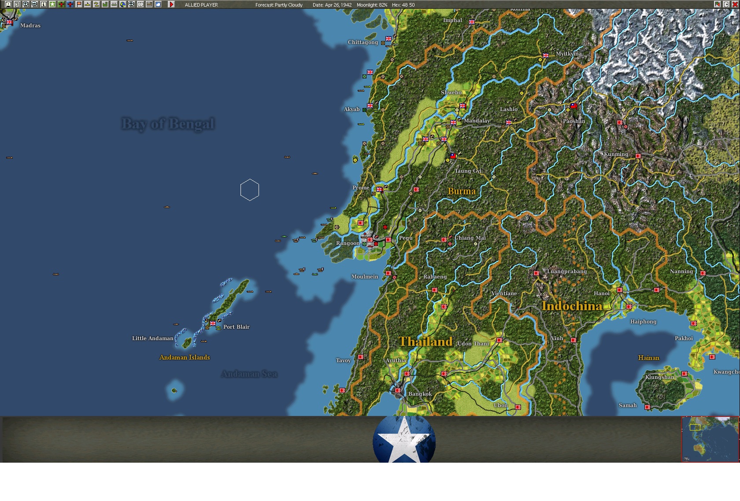
Task: Select the Japanese base marker at Samah
Action: coord(647,407)
